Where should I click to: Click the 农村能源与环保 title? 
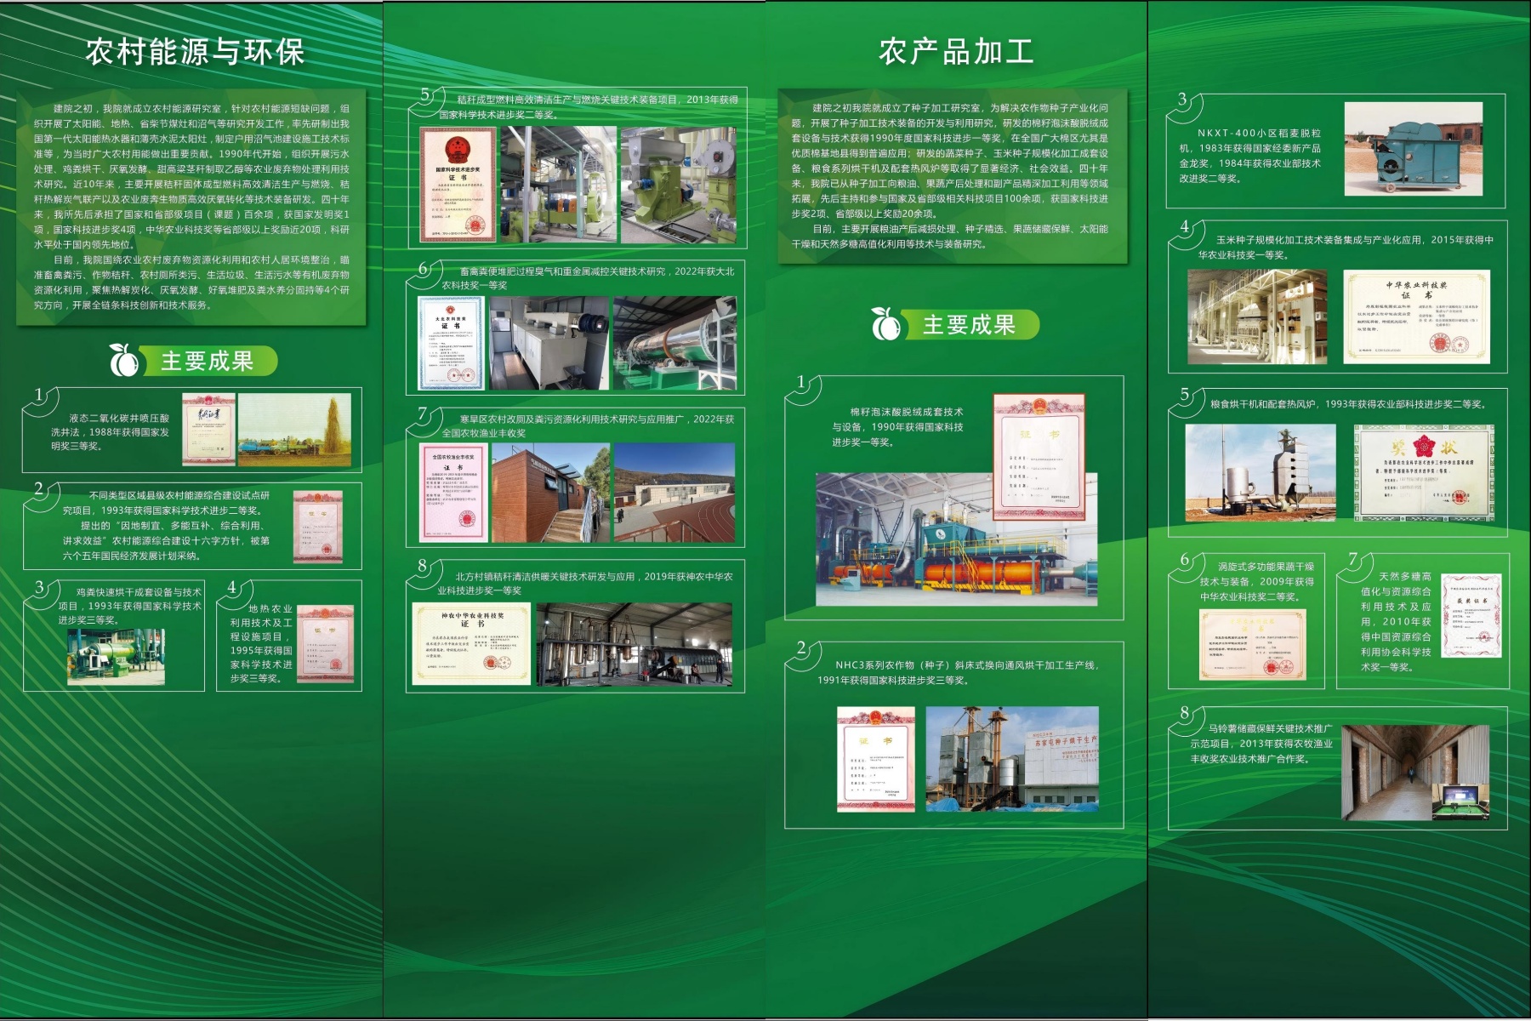click(x=195, y=52)
